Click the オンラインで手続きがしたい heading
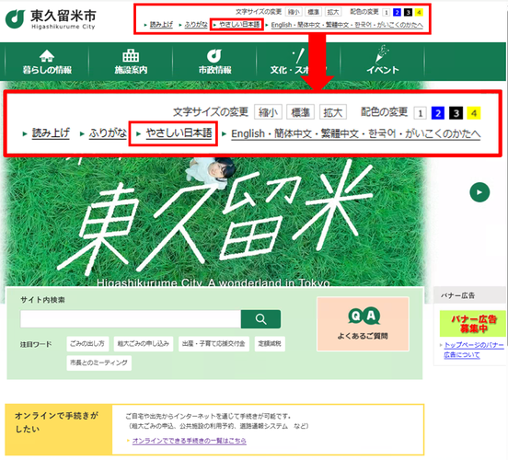 (x=56, y=422)
